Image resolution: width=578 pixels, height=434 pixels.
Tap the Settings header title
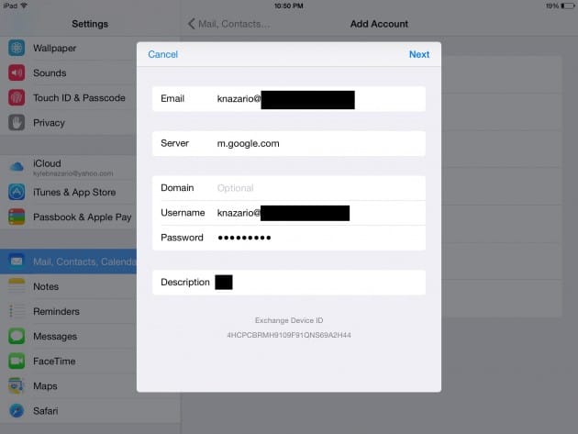[x=90, y=24]
